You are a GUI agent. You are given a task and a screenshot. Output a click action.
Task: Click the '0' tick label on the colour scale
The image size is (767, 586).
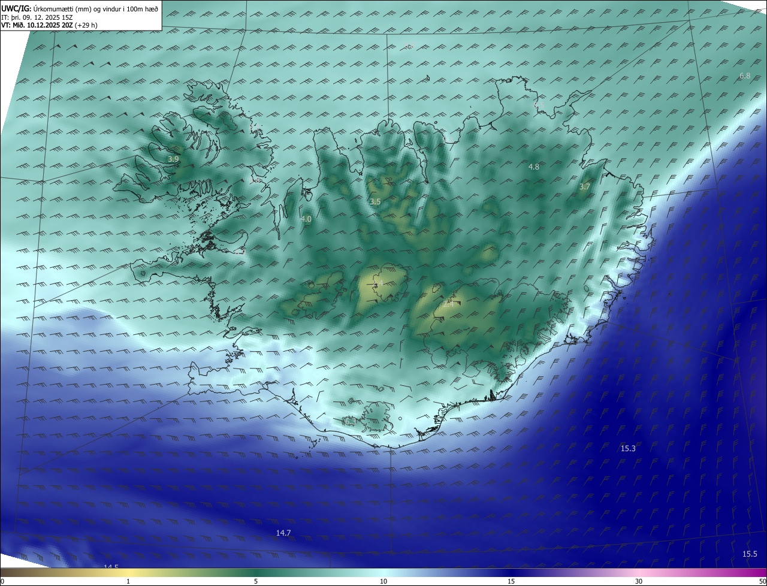(2, 581)
